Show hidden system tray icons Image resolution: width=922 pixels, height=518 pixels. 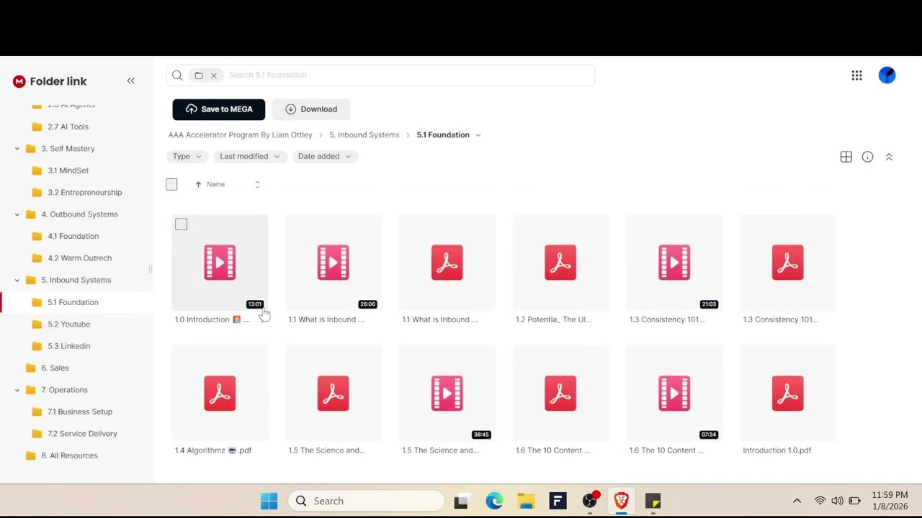pos(797,501)
